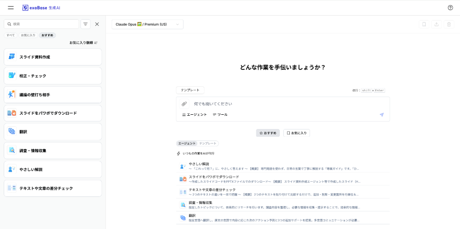
Task: Click the 差分チェック icon in main list
Action: pos(183,192)
